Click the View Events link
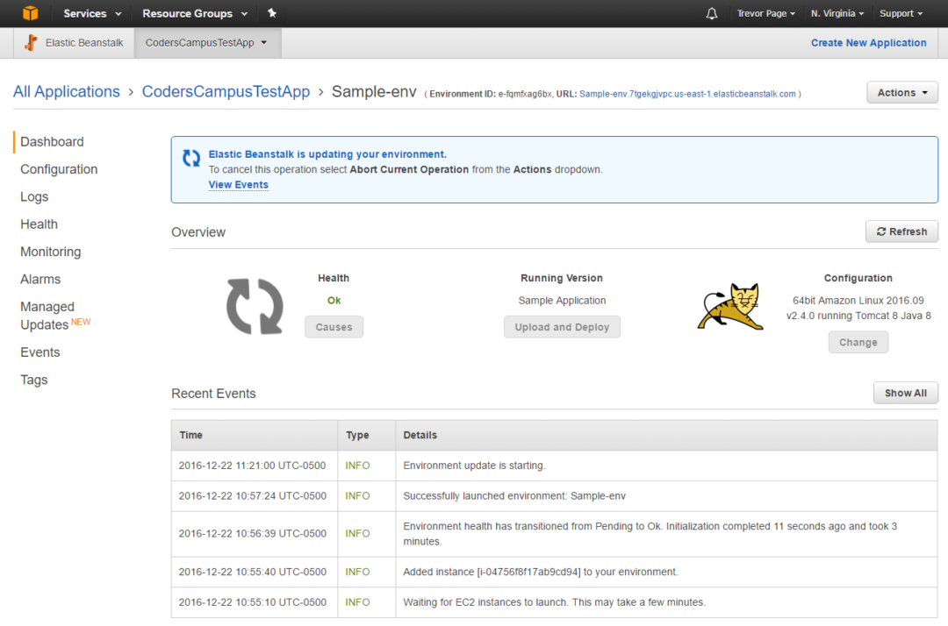The image size is (948, 626). (238, 184)
